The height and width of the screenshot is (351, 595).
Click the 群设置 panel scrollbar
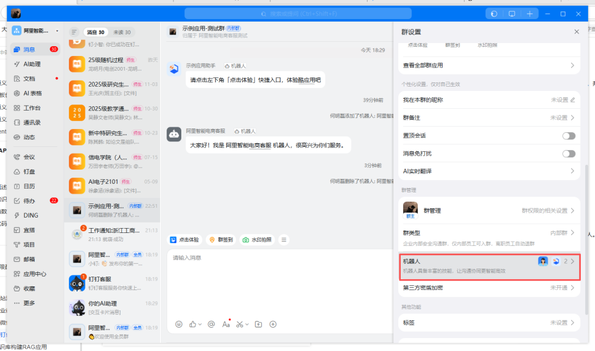(x=586, y=239)
